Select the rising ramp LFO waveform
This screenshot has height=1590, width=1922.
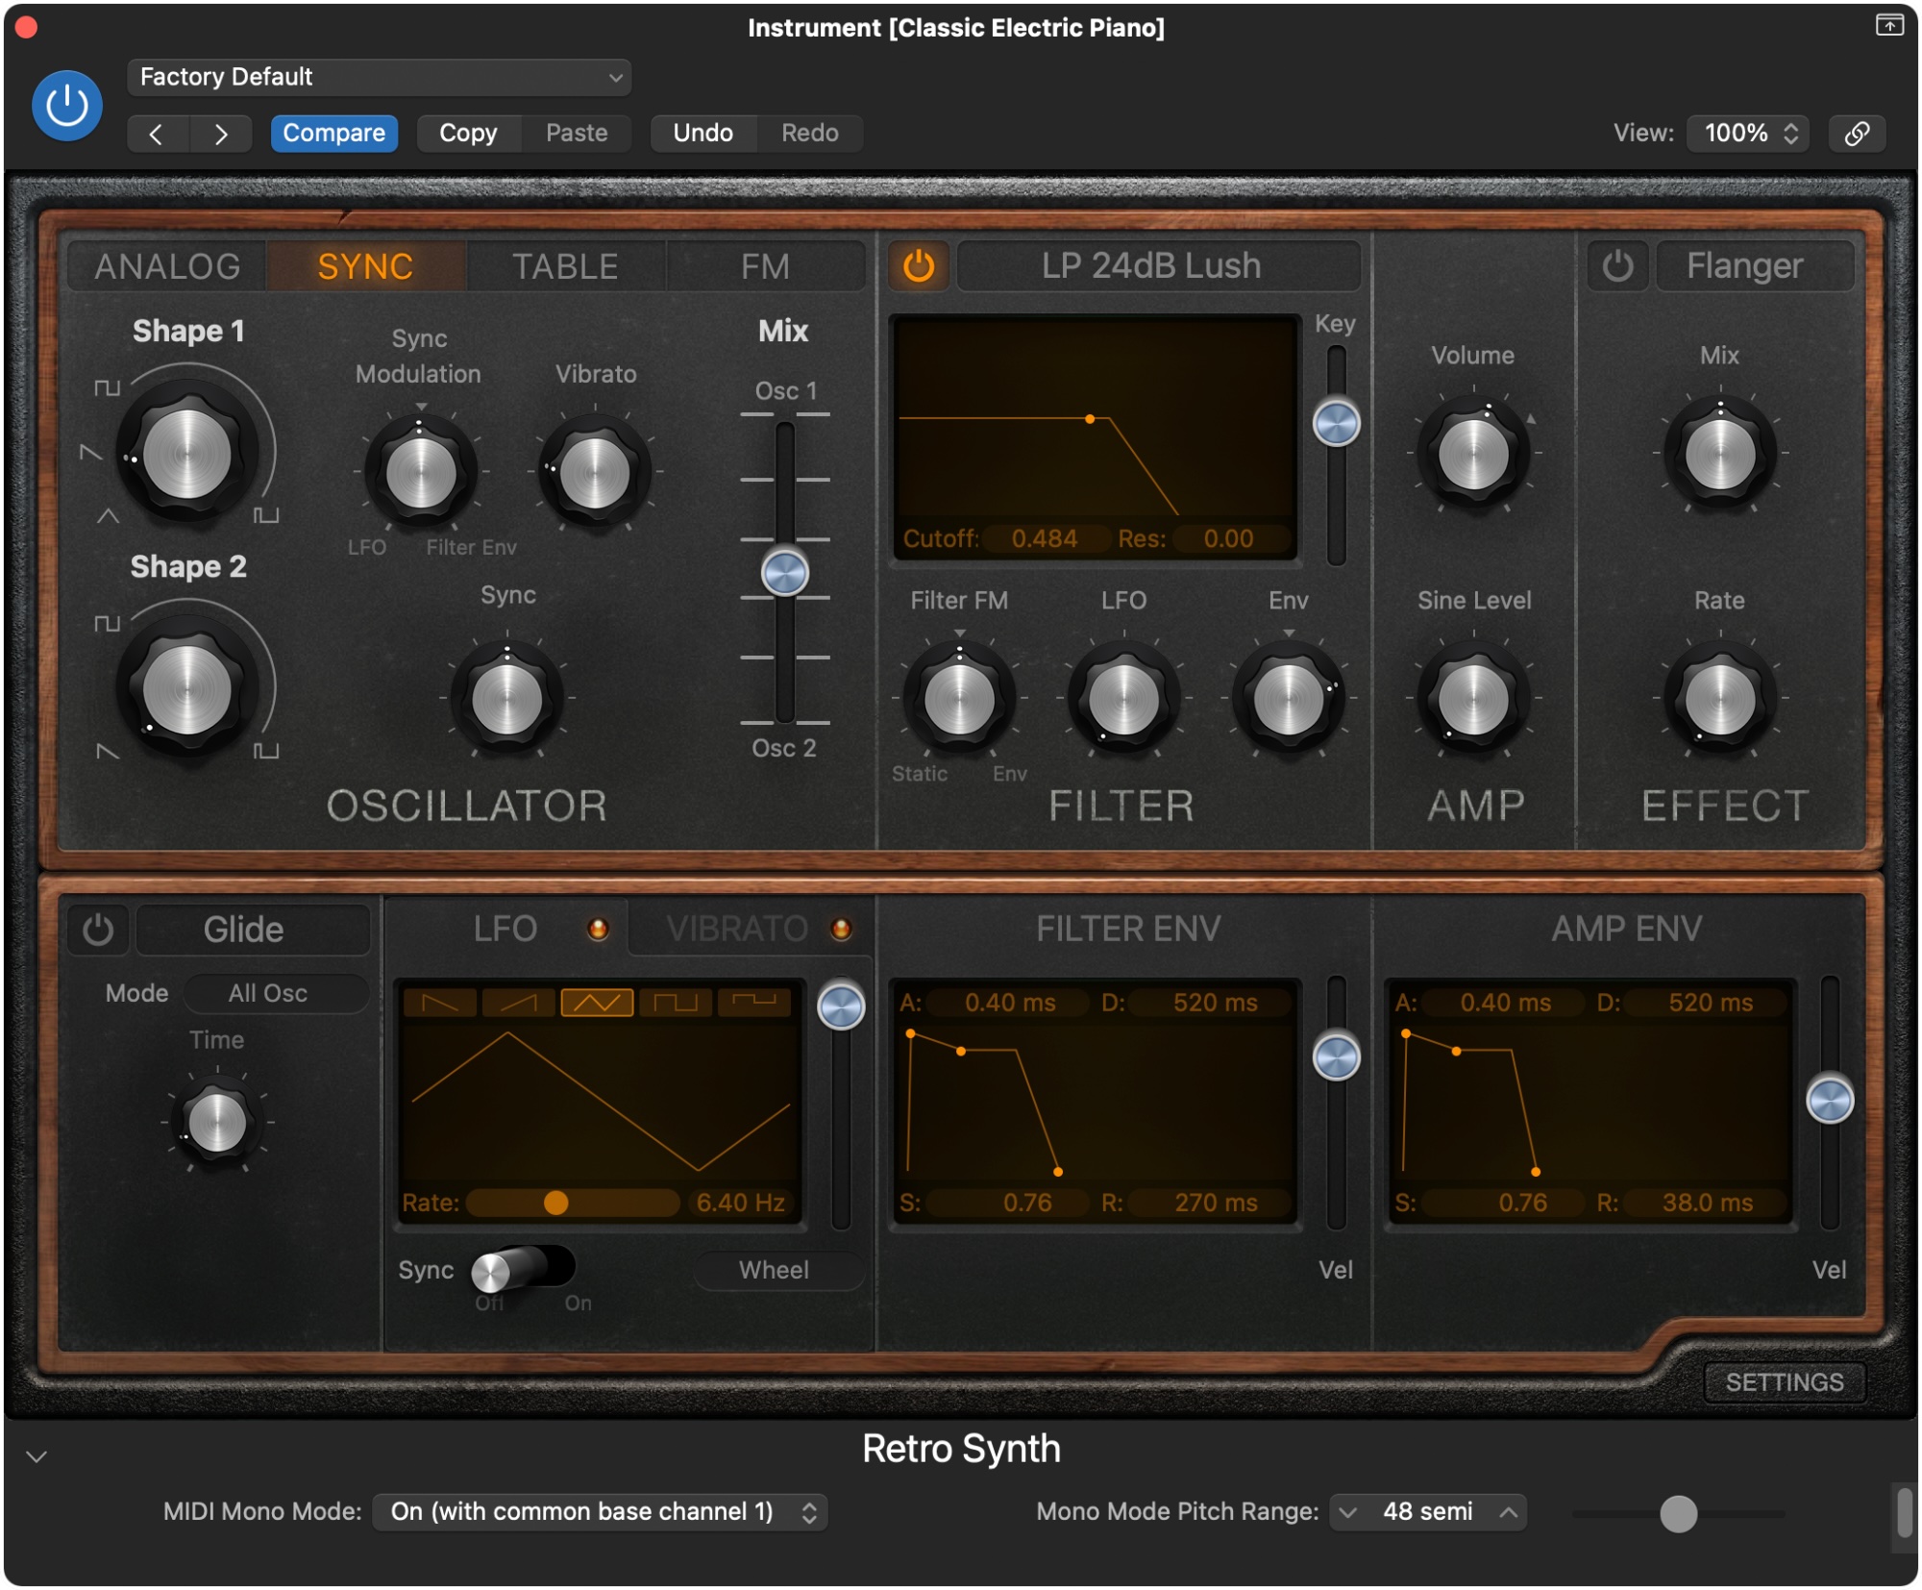(519, 1003)
